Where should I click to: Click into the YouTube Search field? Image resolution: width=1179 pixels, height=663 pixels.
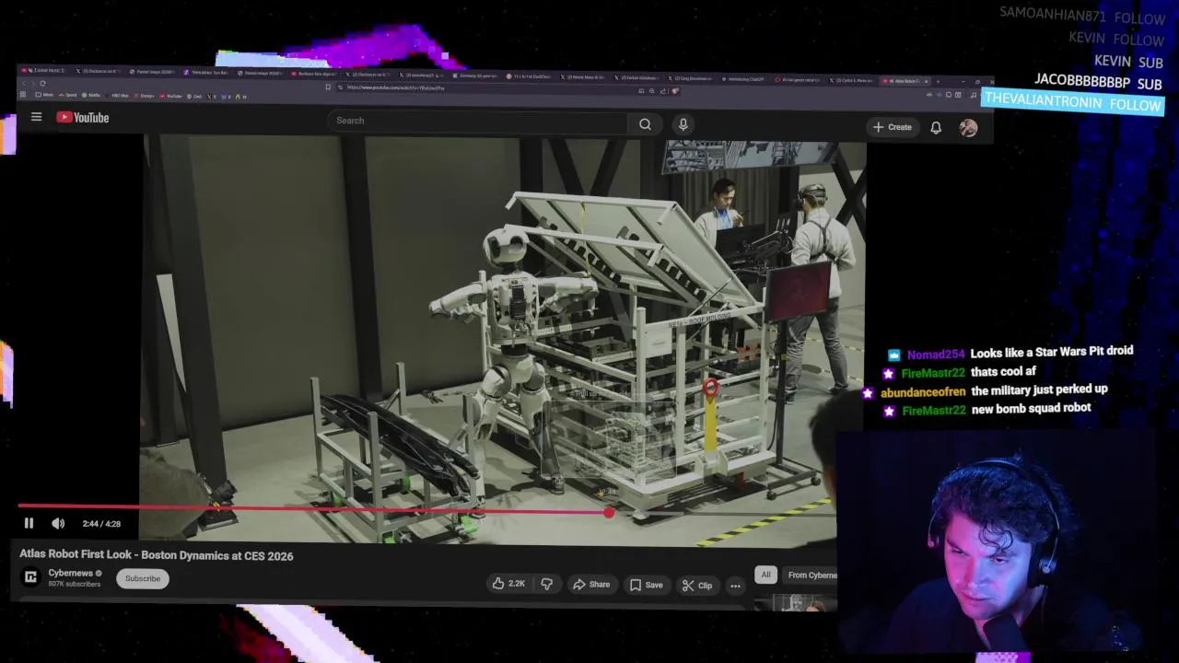click(476, 121)
